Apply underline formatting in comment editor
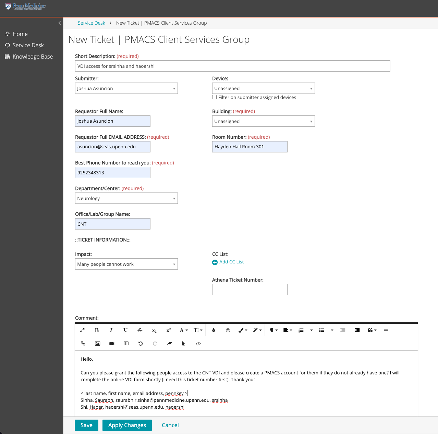Image resolution: width=438 pixels, height=434 pixels. point(125,330)
